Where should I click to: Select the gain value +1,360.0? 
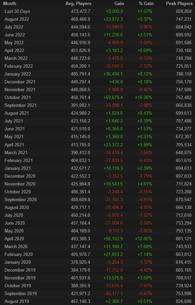point(114,137)
